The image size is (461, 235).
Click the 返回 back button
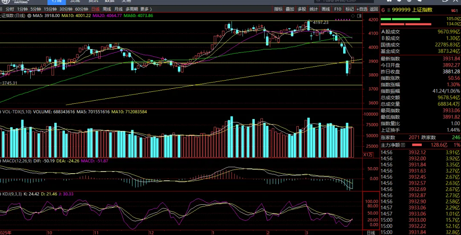[x=373, y=9]
